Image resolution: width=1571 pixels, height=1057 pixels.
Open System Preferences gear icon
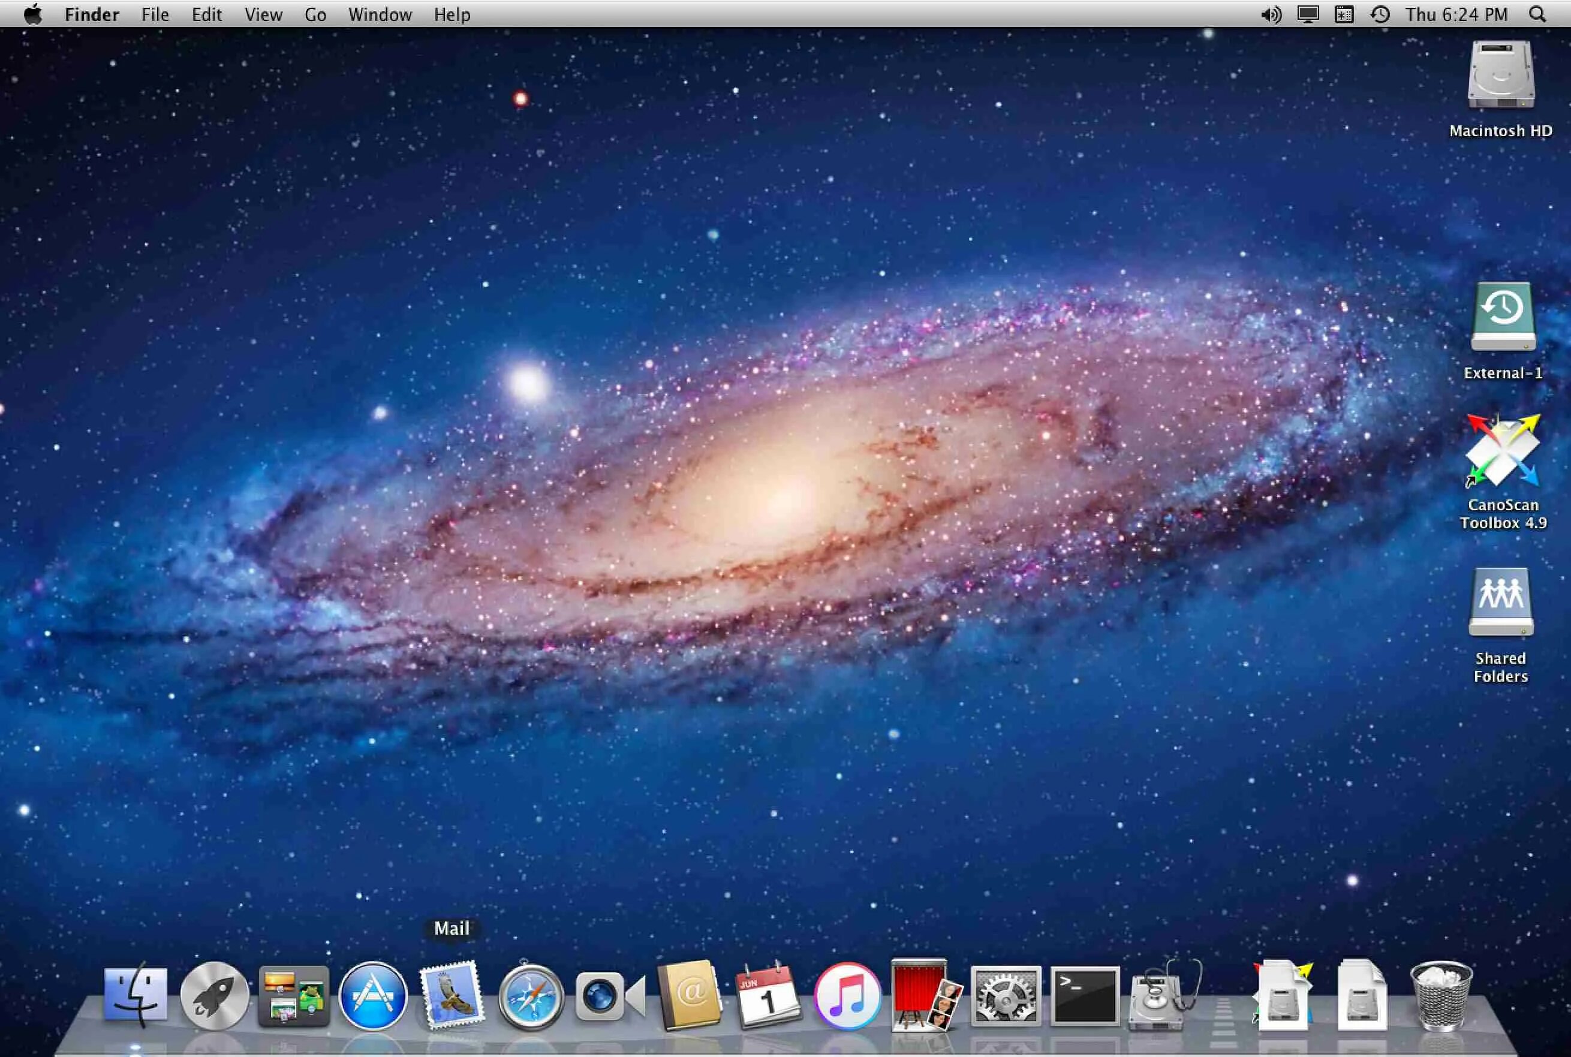pyautogui.click(x=1006, y=996)
